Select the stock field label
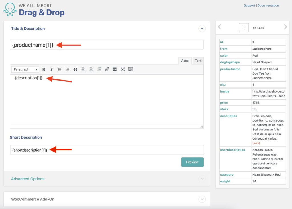 click(x=224, y=109)
